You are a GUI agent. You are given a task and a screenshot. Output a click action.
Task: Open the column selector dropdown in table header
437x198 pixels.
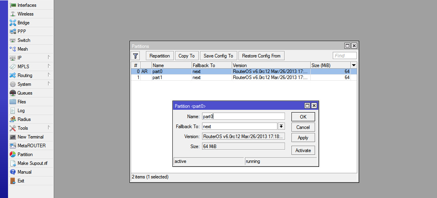tap(354, 65)
